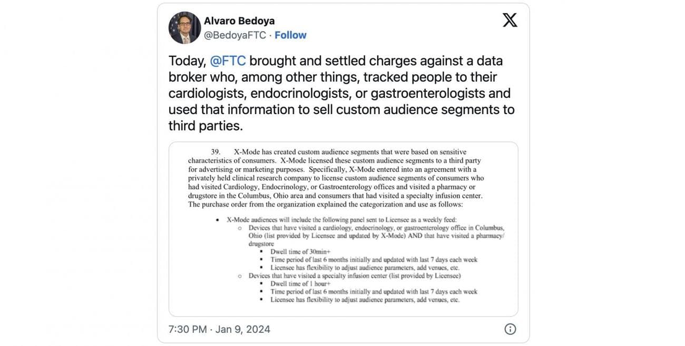Open the embedded FTC complaint screenshot

[x=343, y=228]
